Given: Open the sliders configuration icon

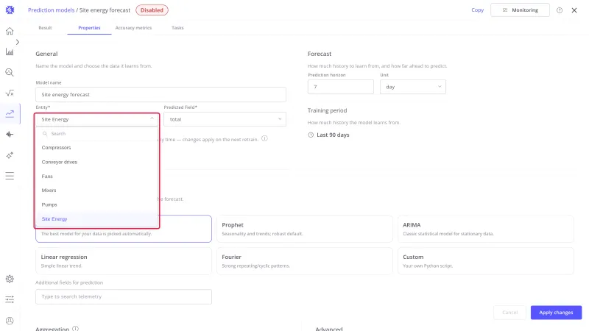Looking at the screenshot, I should pos(10,299).
